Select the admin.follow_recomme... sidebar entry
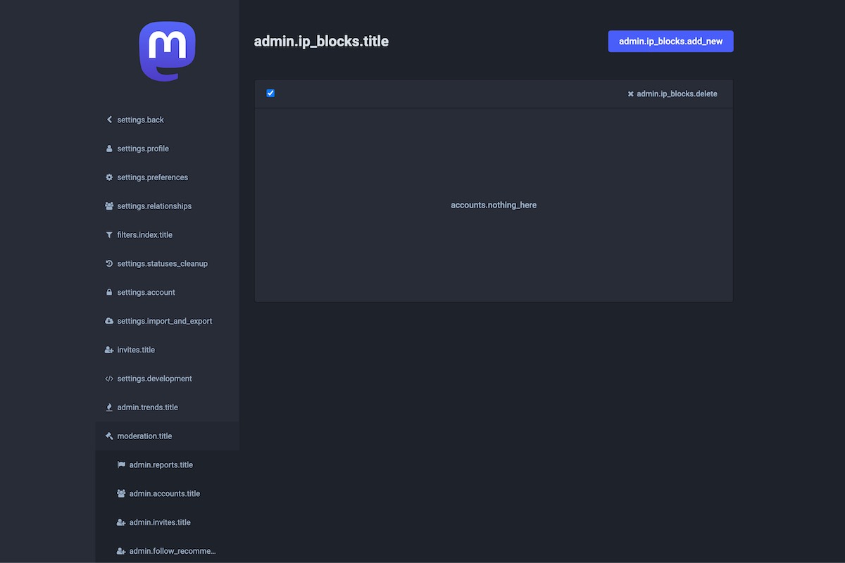 [x=172, y=551]
